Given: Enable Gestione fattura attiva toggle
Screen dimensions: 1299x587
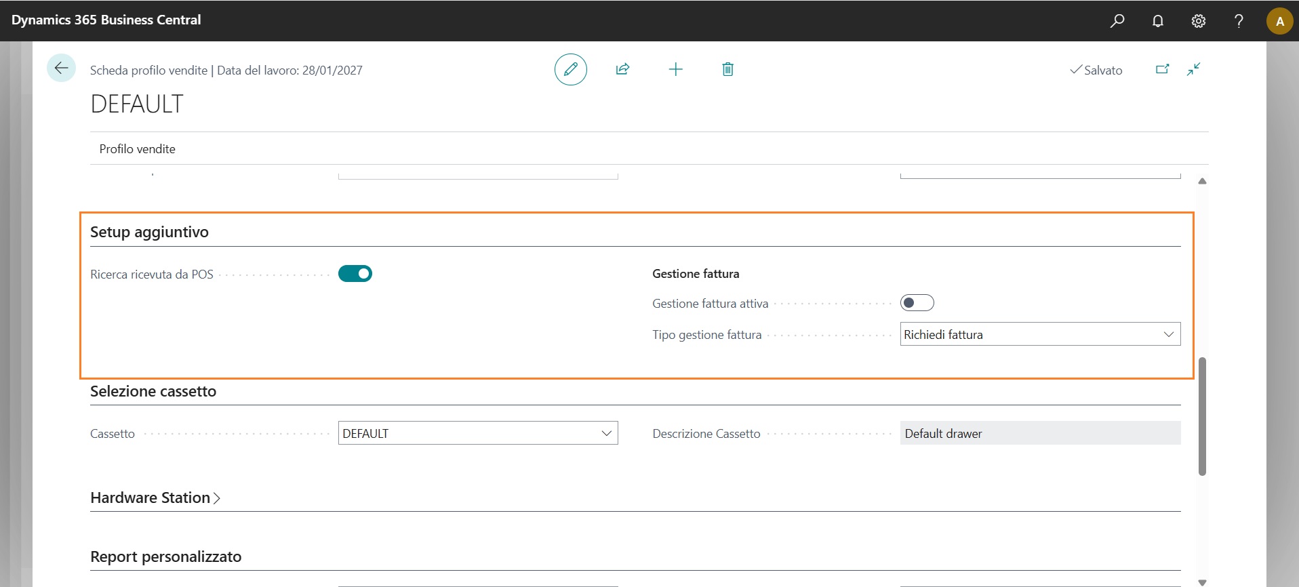Looking at the screenshot, I should pyautogui.click(x=917, y=303).
